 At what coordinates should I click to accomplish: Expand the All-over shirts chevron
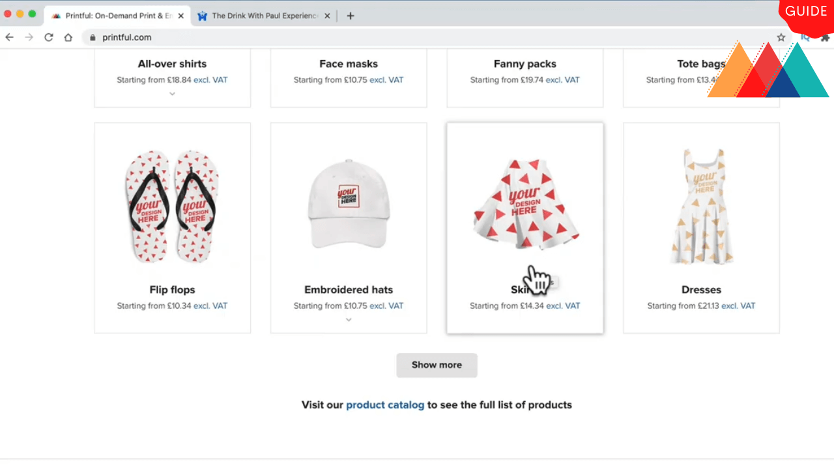pyautogui.click(x=172, y=94)
